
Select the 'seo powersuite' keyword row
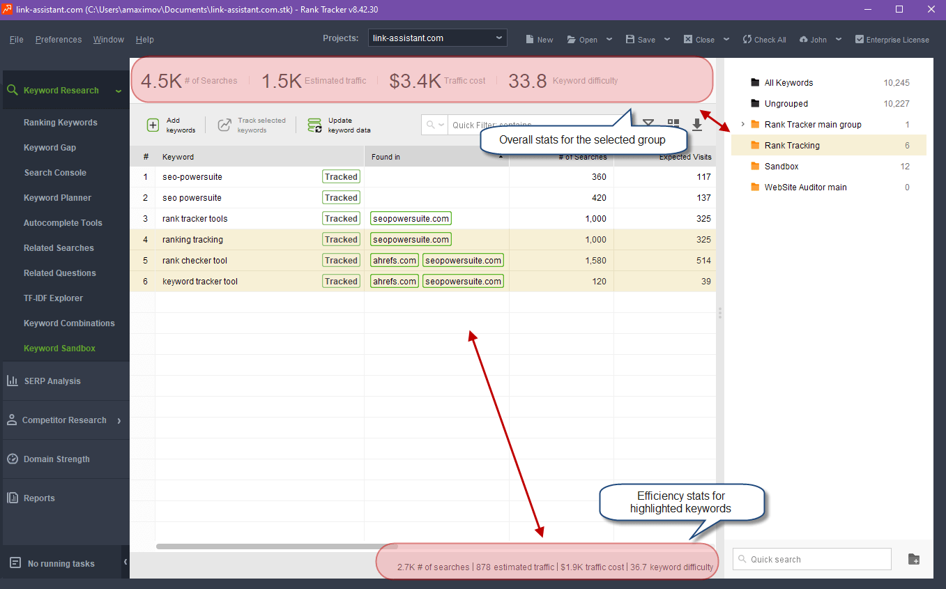[x=422, y=198]
